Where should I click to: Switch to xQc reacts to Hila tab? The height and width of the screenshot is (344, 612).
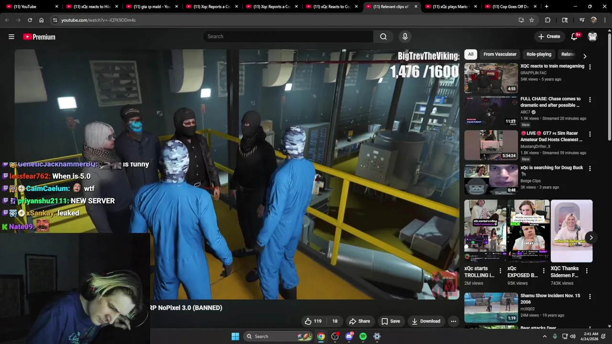[92, 7]
